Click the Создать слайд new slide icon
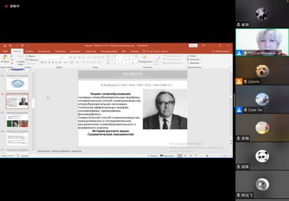This screenshot has height=201, width=289. click(21, 60)
